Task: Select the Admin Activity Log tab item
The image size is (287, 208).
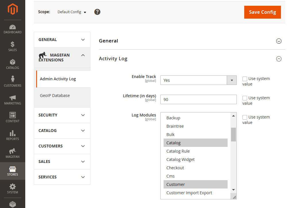Action: coord(63,79)
